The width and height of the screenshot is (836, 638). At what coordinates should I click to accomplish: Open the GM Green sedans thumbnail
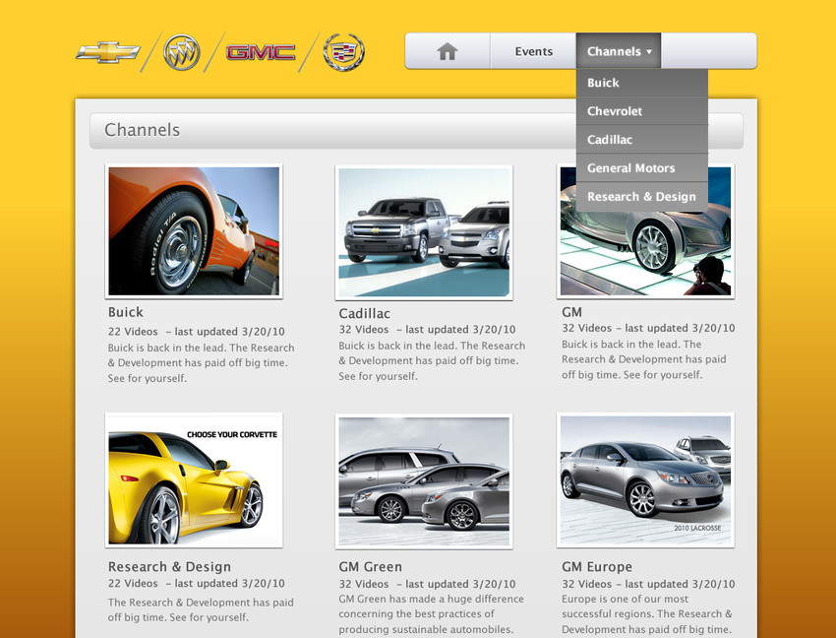(x=424, y=481)
